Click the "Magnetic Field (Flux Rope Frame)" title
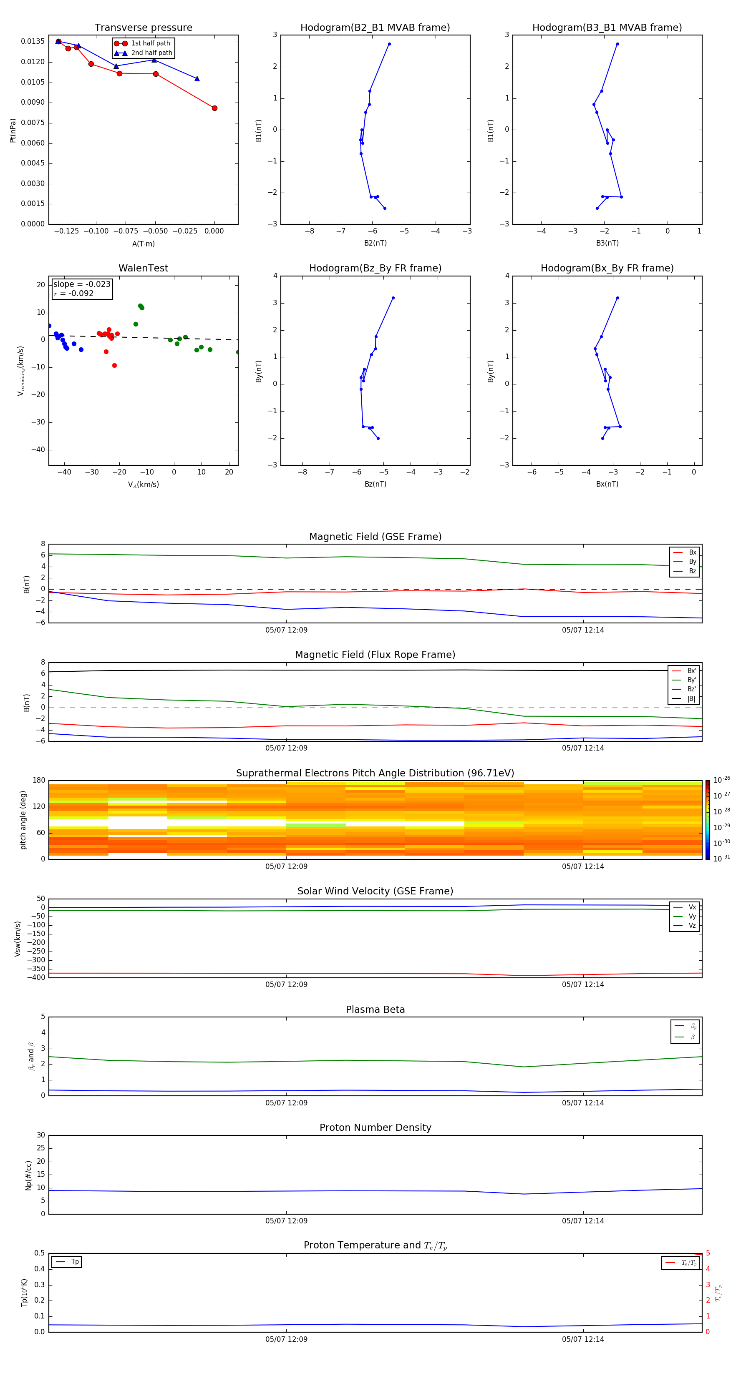Viewport: 751px width, 1376px height. pos(375,655)
